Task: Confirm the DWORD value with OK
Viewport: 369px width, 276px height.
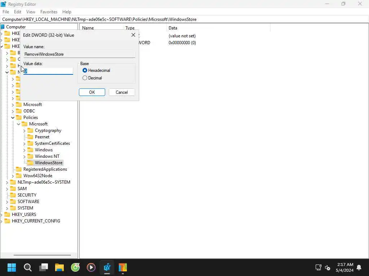Action: pos(92,92)
